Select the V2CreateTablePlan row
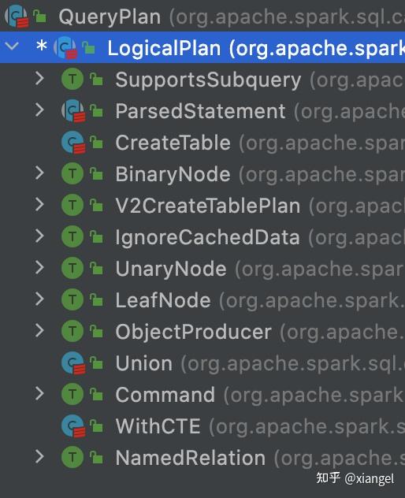Viewport: 405px width, 498px height. 202,205
